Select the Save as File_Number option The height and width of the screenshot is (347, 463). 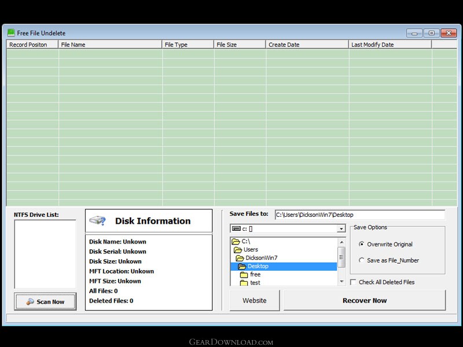coord(361,260)
